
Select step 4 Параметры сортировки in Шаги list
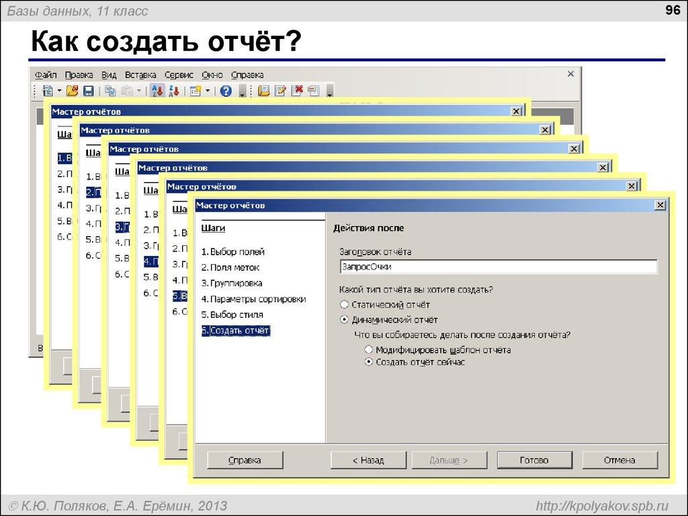(255, 299)
